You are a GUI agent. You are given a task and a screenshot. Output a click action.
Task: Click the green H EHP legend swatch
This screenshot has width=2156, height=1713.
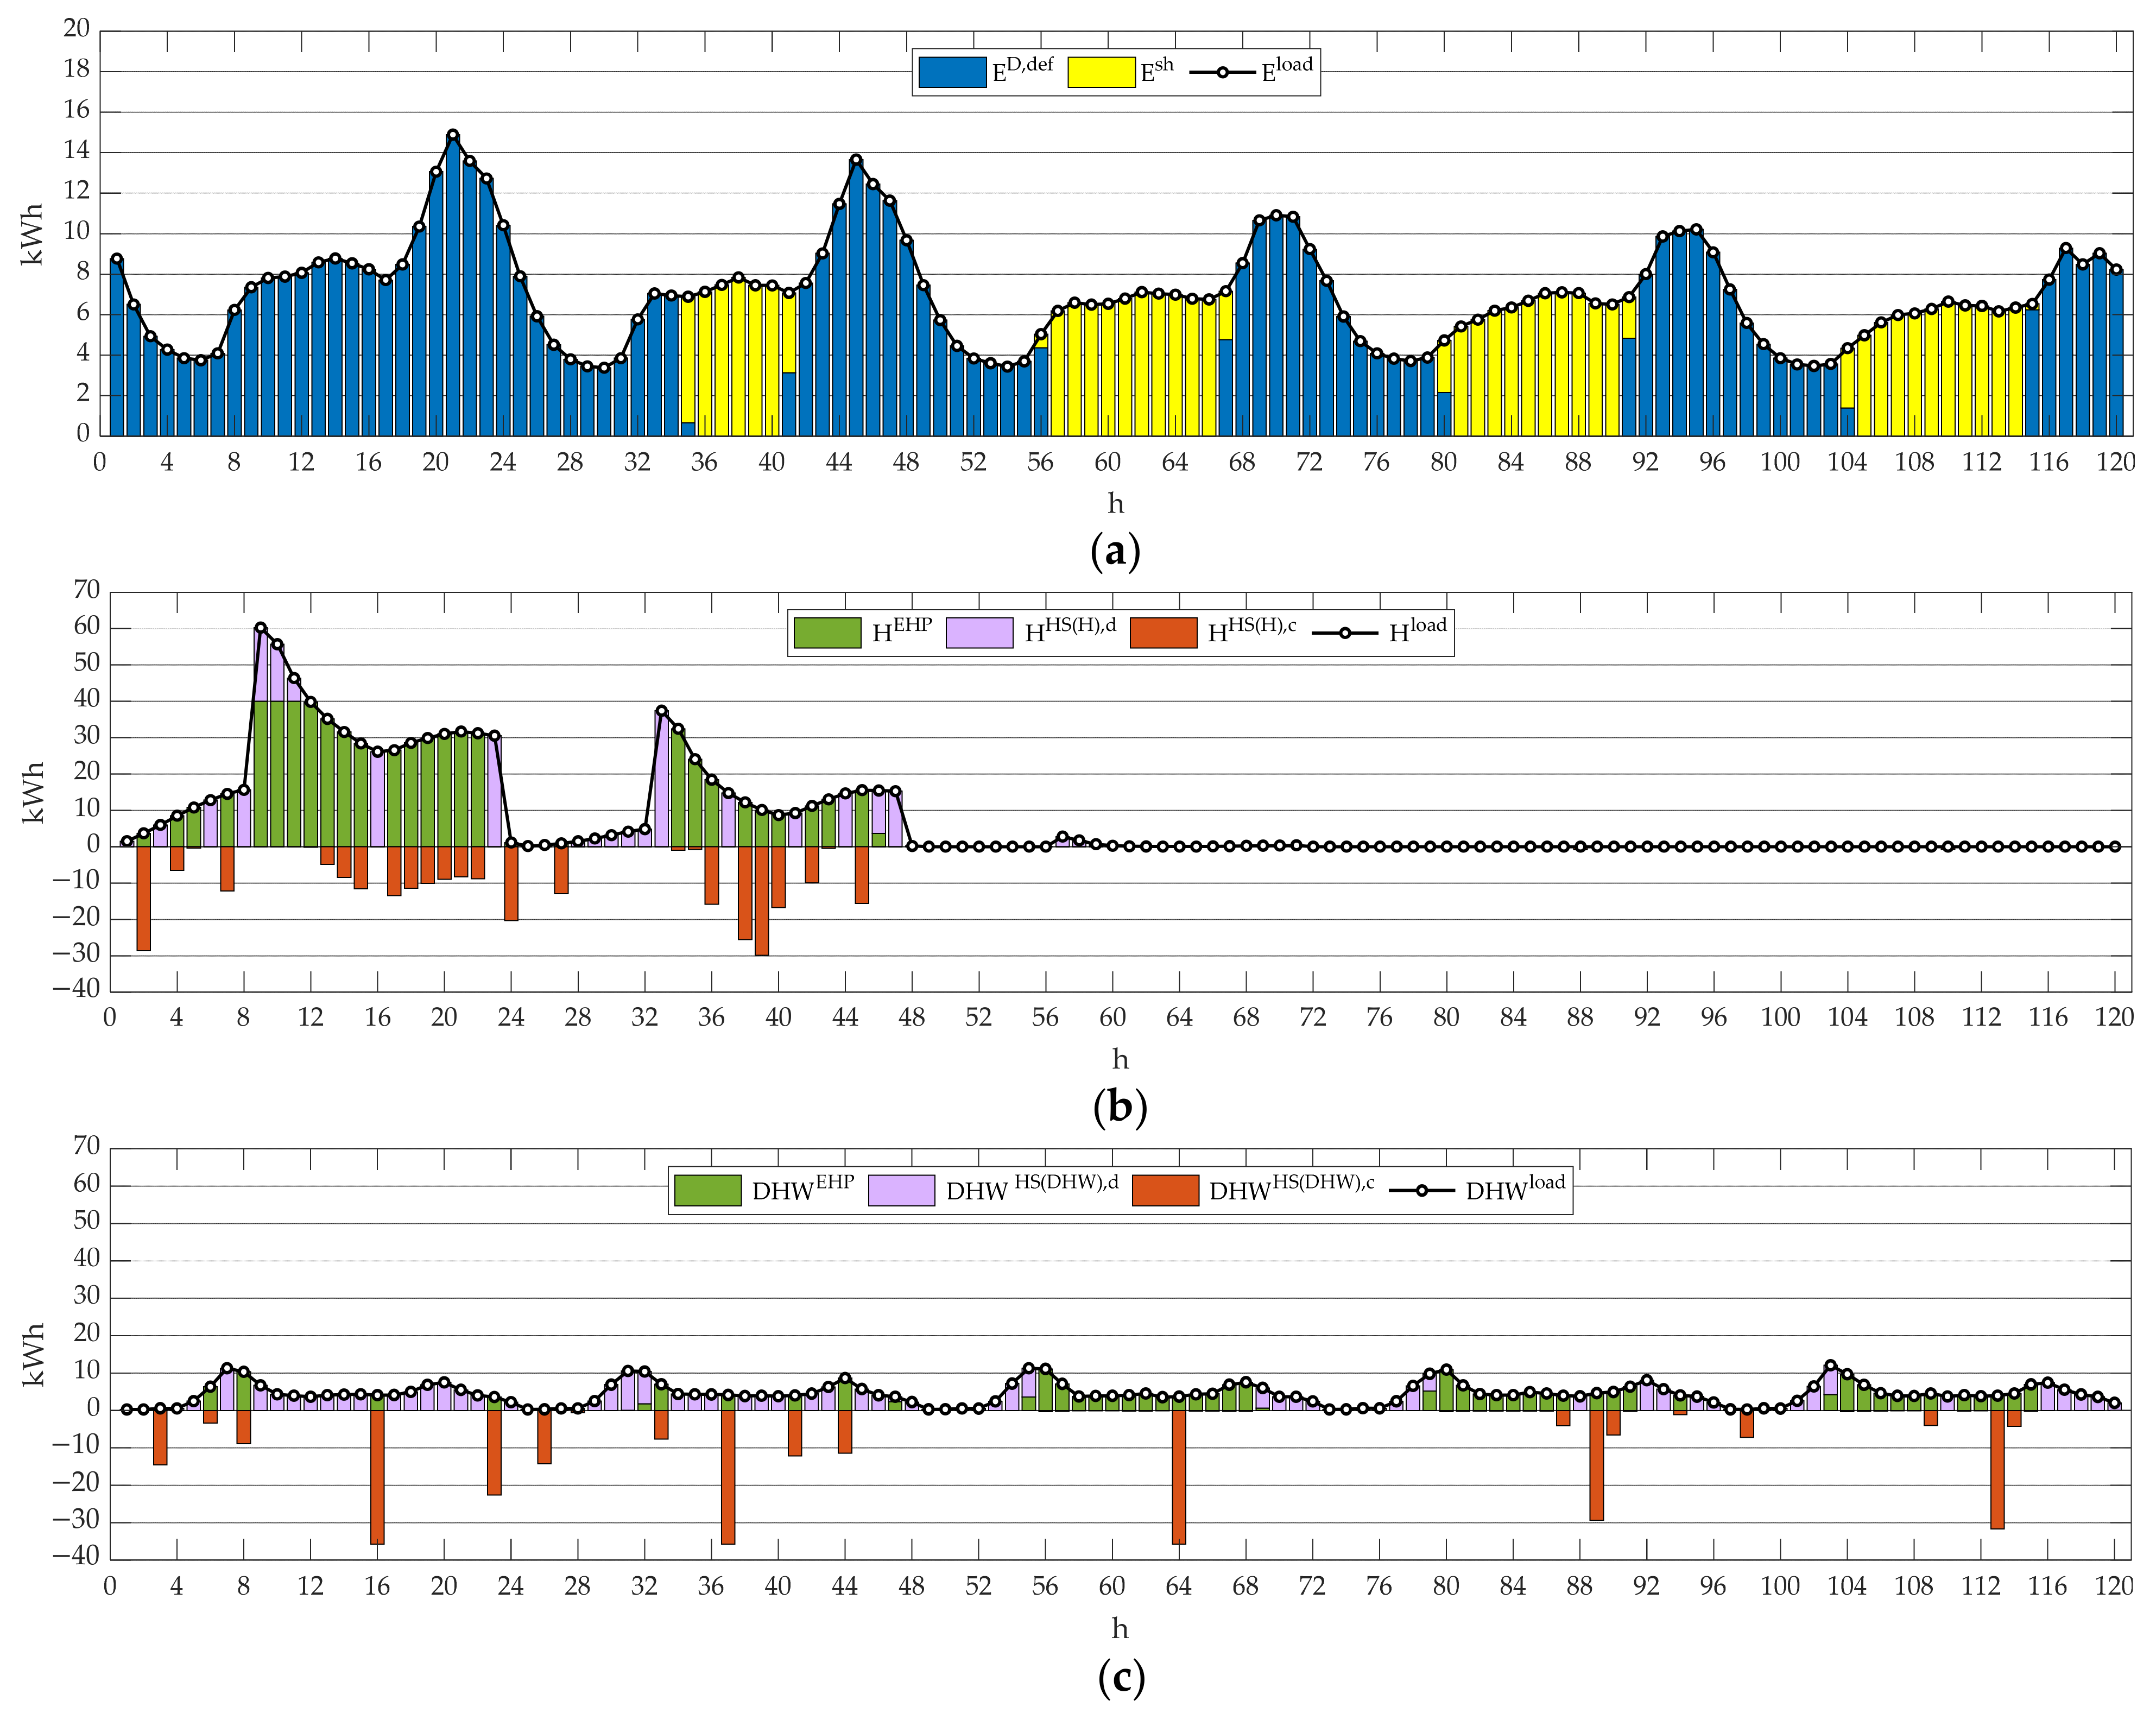point(827,633)
